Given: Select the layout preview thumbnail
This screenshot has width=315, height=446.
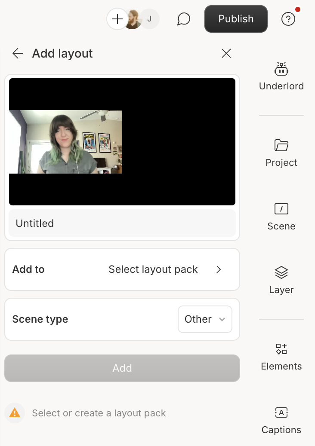Looking at the screenshot, I should pyautogui.click(x=122, y=142).
